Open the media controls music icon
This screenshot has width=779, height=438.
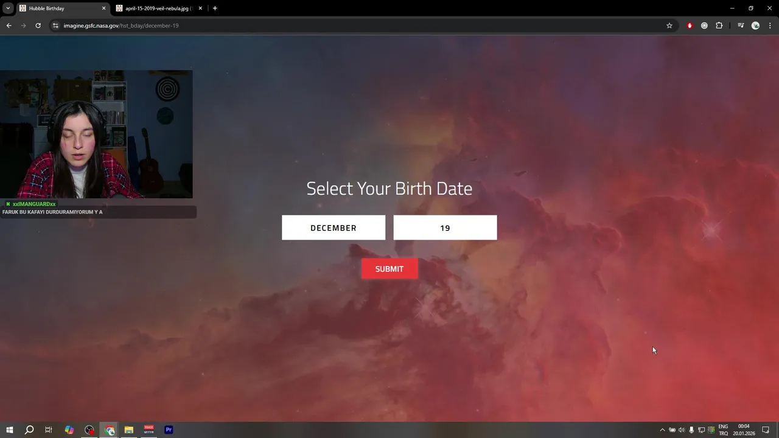pyautogui.click(x=741, y=26)
